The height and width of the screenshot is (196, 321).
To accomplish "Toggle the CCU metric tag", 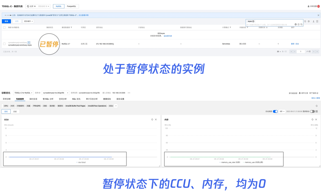I will click(111, 106).
